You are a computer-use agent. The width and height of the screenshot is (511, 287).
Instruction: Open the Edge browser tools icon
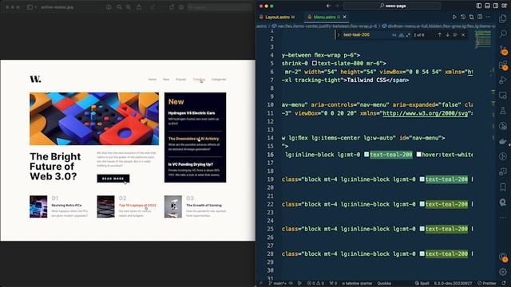pos(503,202)
